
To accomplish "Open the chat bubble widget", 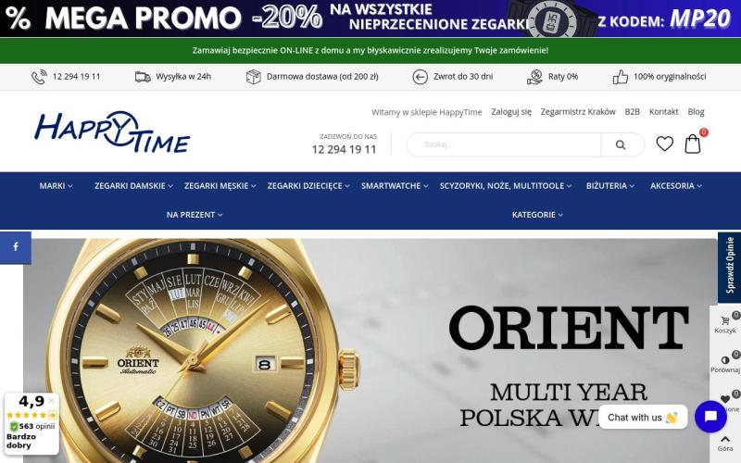I will click(710, 417).
